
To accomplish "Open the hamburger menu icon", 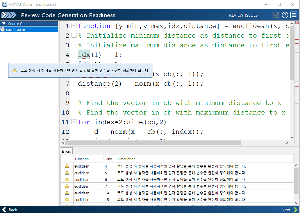I will [294, 15].
